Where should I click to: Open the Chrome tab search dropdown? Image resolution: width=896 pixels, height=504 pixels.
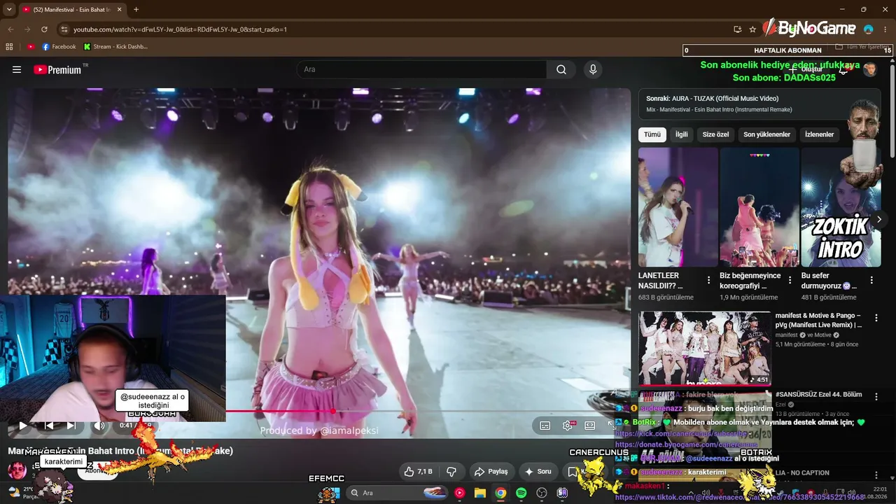pyautogui.click(x=9, y=10)
